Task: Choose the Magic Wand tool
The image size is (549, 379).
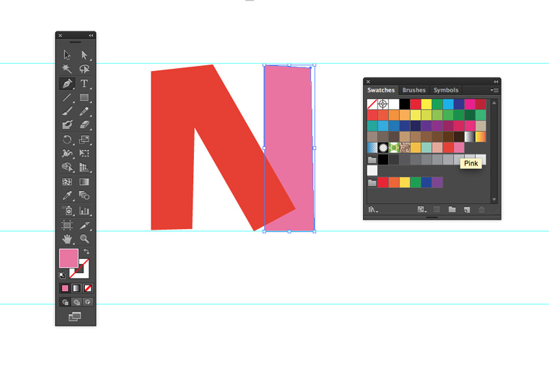Action: (x=67, y=69)
